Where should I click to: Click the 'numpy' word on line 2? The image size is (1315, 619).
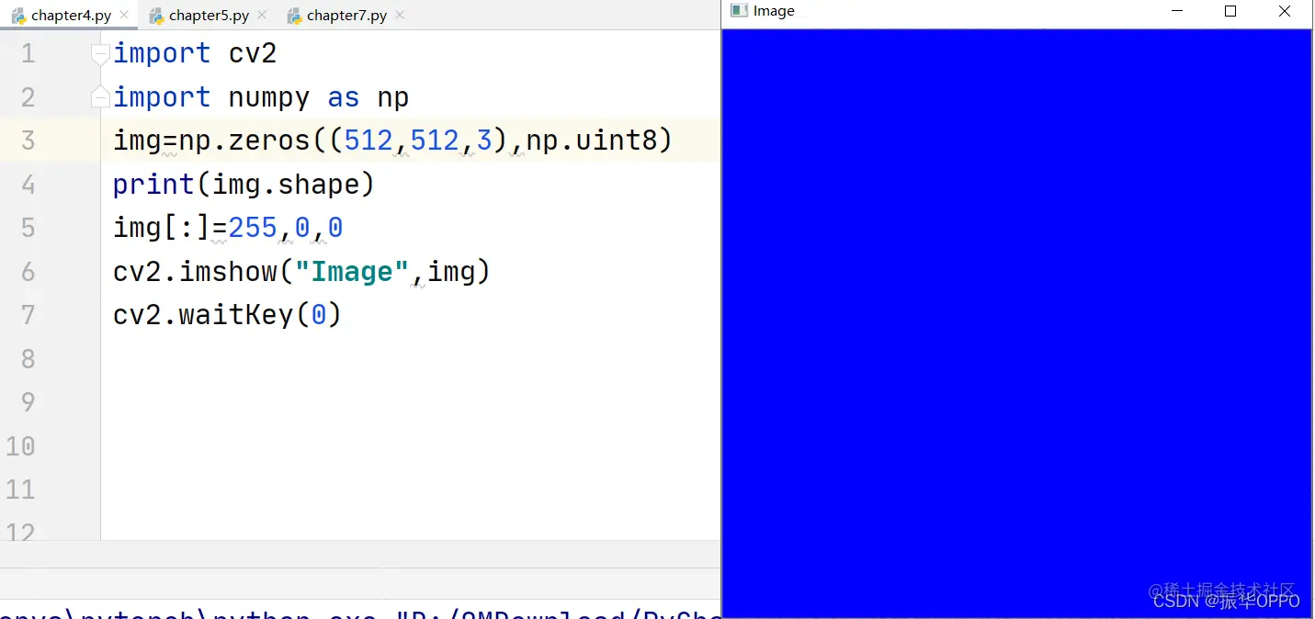coord(269,97)
